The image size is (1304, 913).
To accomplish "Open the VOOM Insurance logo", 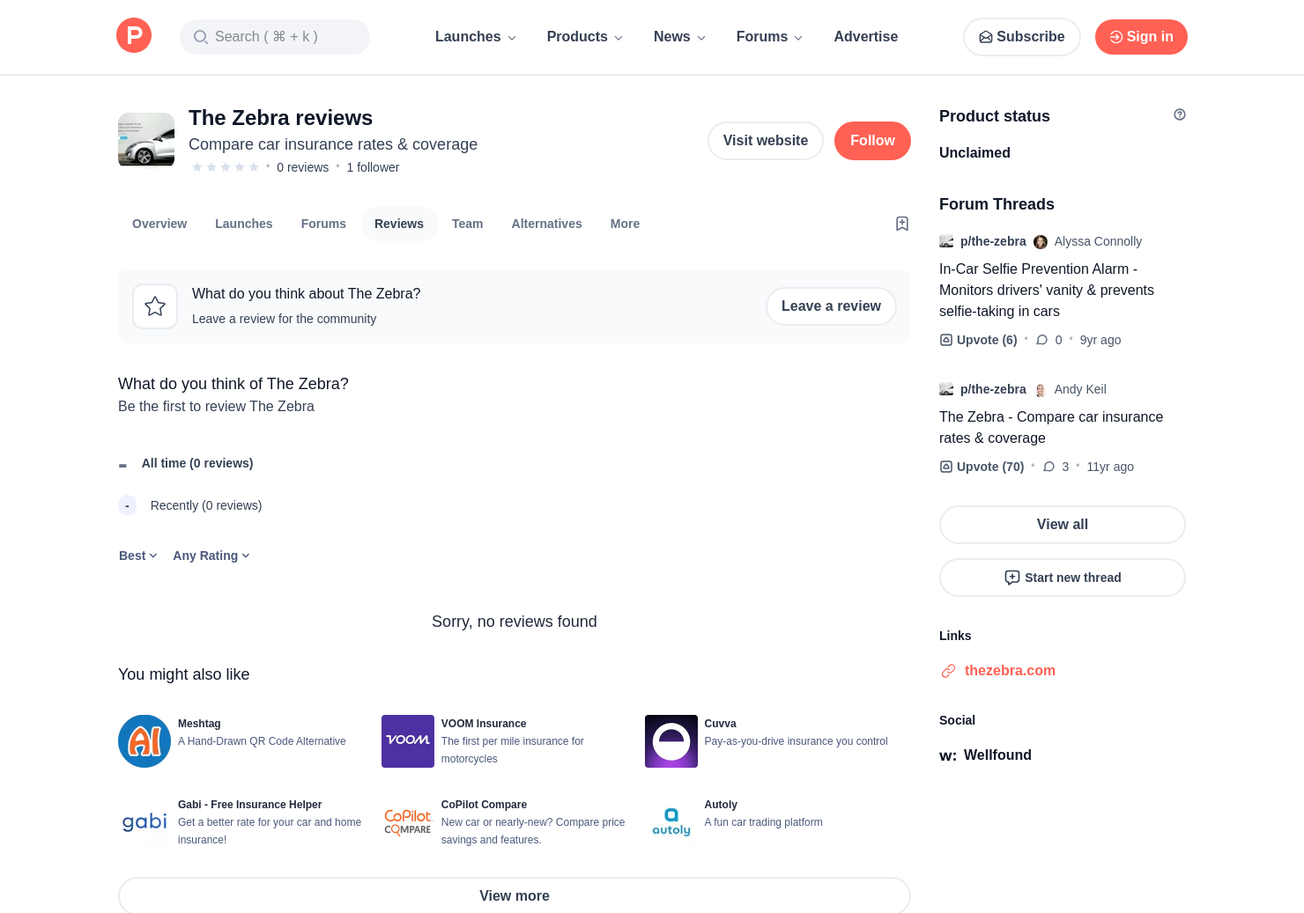I will click(x=408, y=741).
